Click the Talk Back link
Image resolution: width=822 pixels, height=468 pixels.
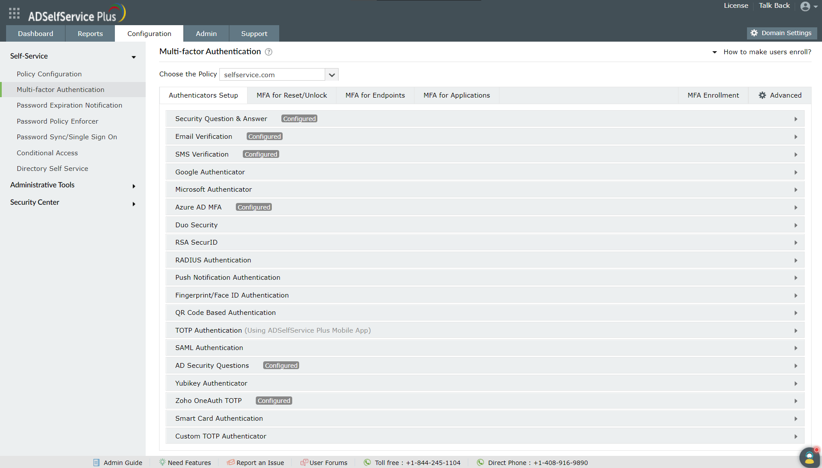[774, 6]
